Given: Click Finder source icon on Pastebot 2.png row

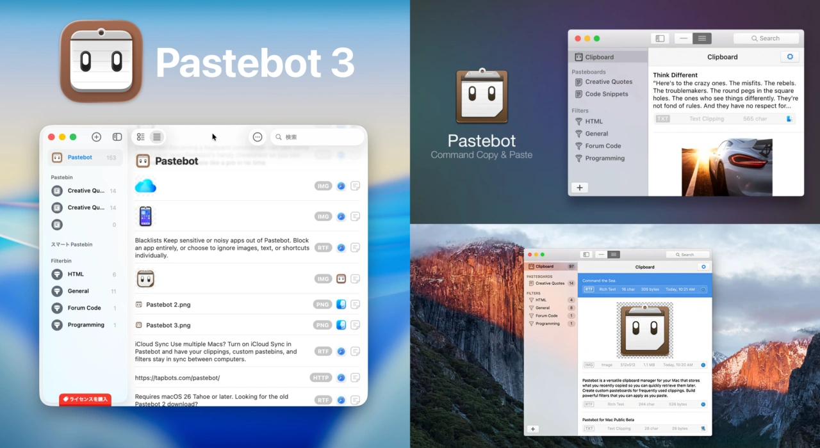Looking at the screenshot, I should coord(341,305).
